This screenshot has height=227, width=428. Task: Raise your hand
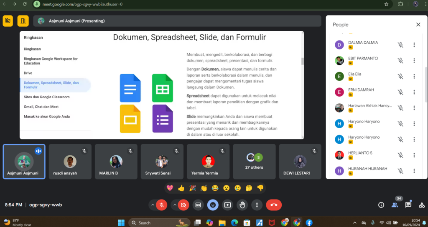(242, 205)
